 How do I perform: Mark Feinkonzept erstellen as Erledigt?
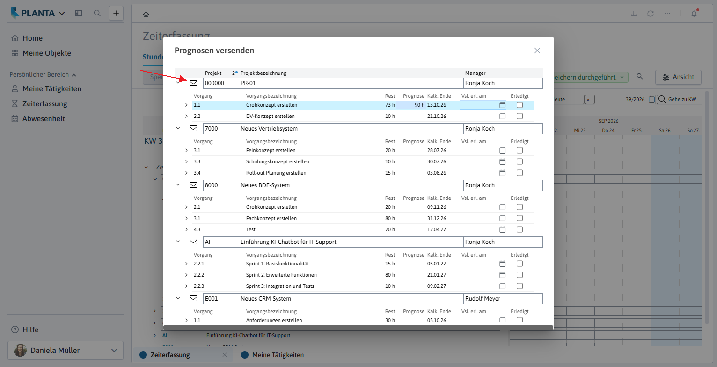[519, 150]
